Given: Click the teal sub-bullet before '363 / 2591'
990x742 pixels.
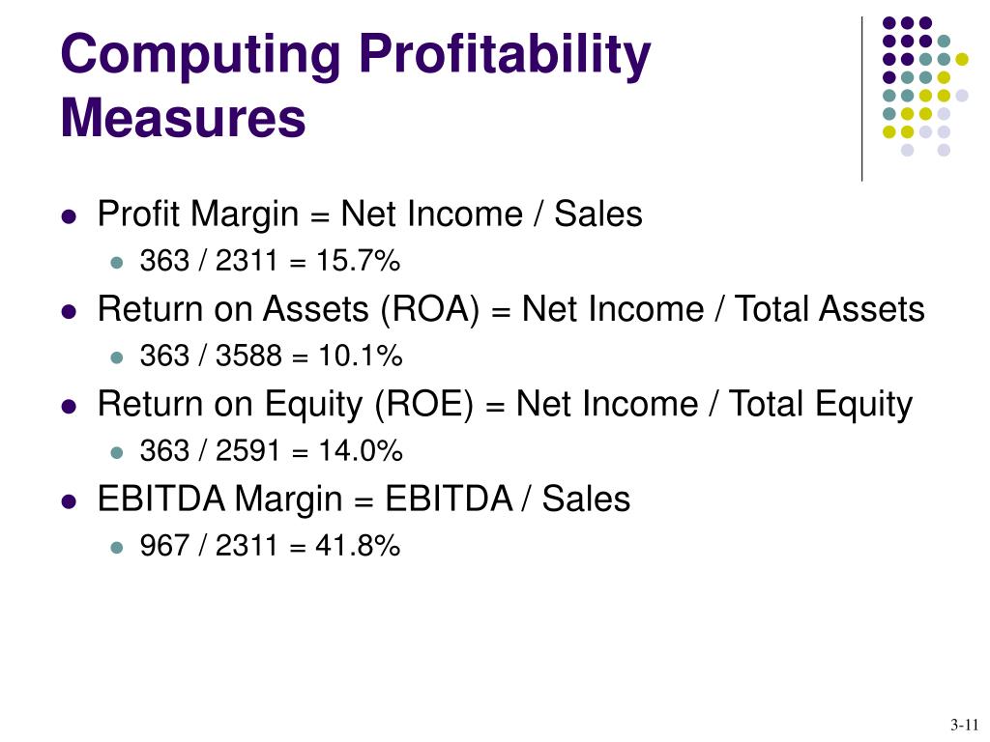Looking at the screenshot, I should click(x=116, y=452).
